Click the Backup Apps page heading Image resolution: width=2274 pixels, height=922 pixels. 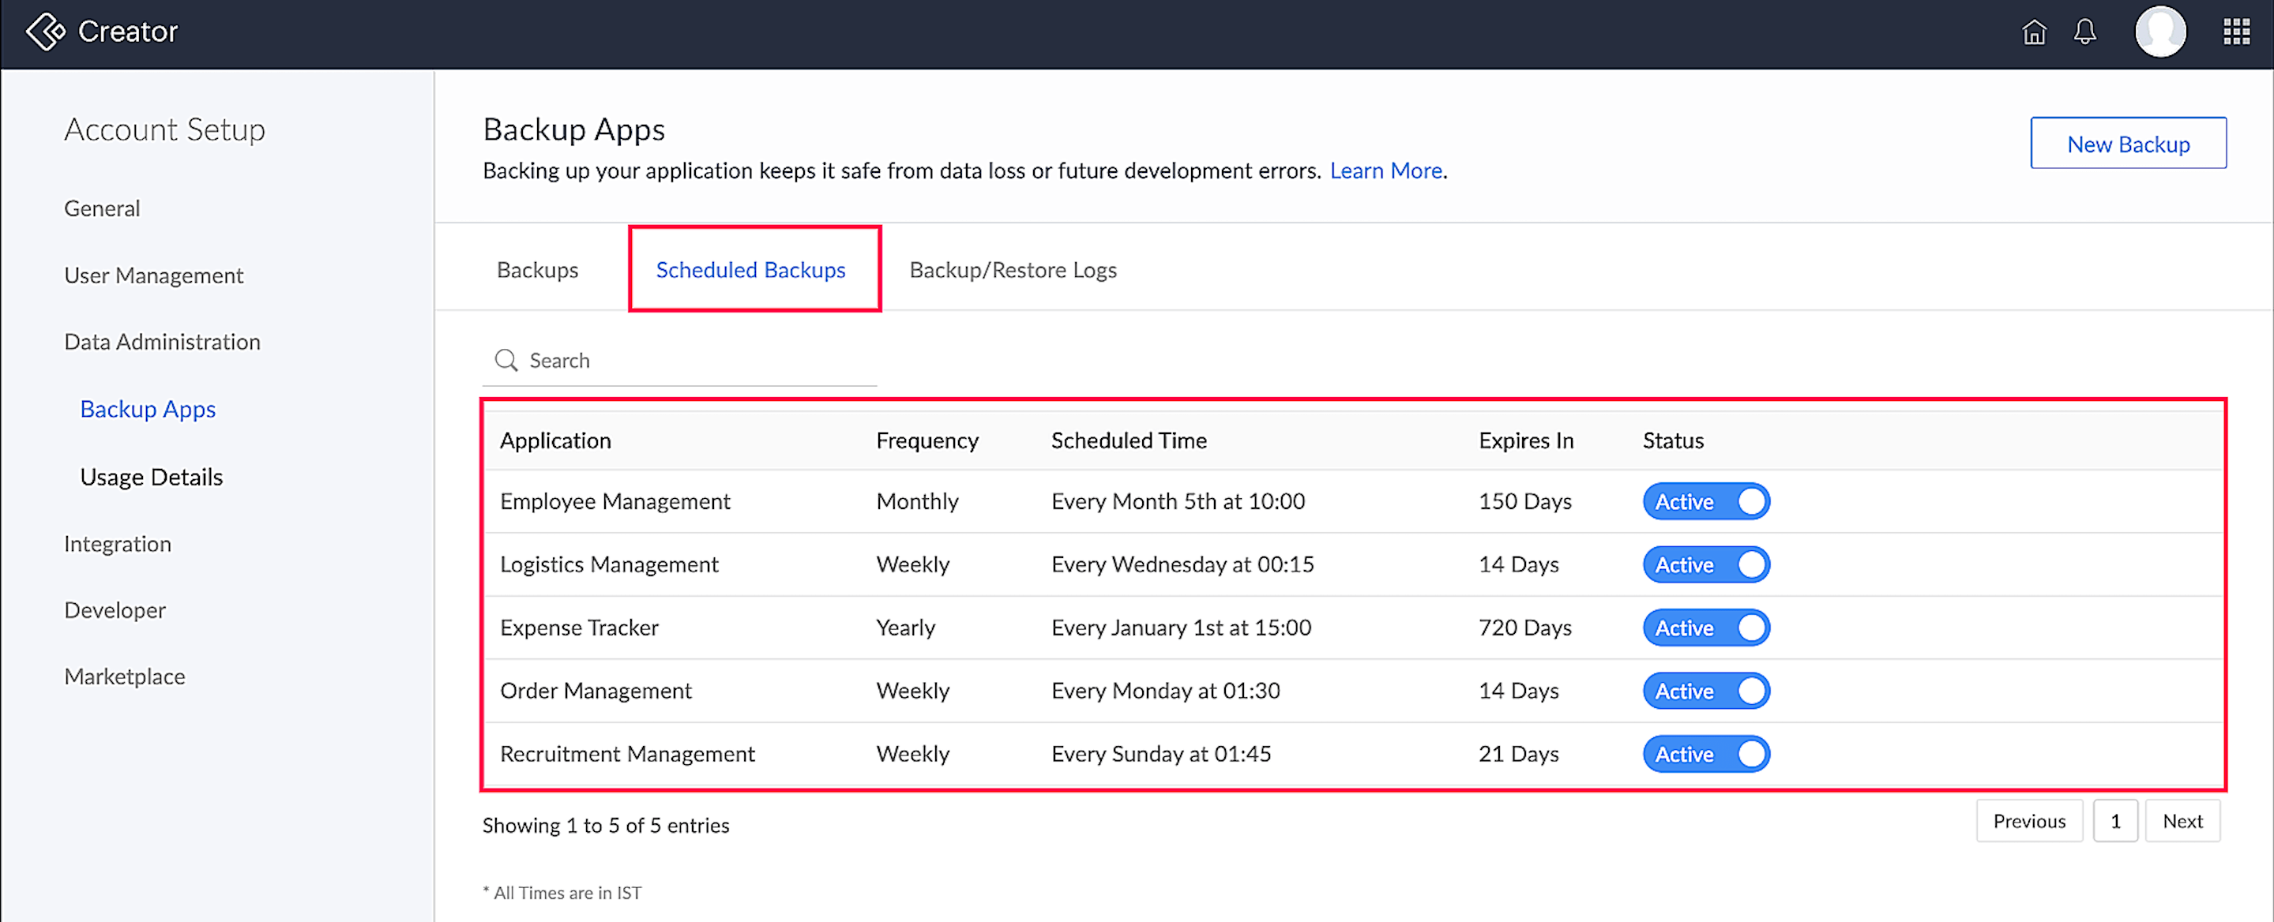(573, 129)
